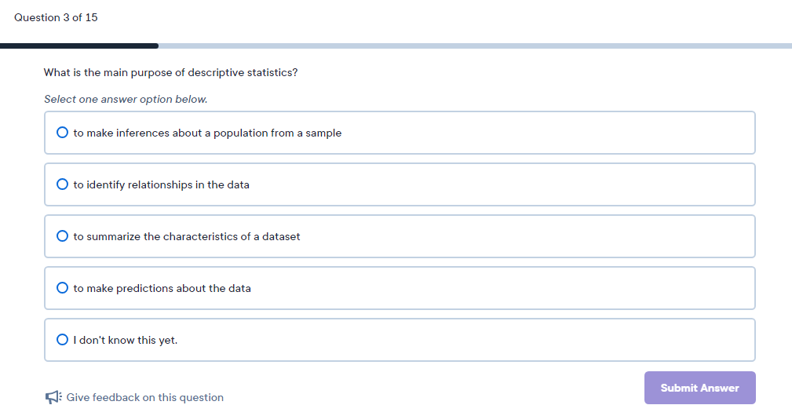Image resolution: width=792 pixels, height=416 pixels.
Task: Choose radio for summarize characteristics of dataset
Action: point(62,235)
